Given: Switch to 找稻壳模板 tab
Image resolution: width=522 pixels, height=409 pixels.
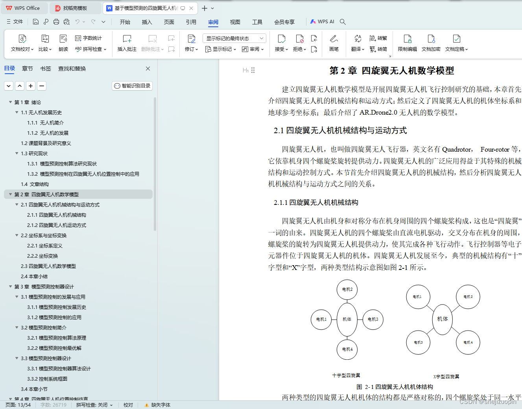Looking at the screenshot, I should [75, 8].
